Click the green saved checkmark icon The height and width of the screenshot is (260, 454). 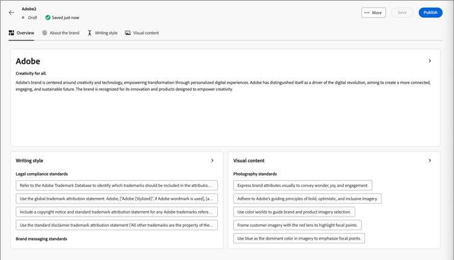click(x=48, y=17)
